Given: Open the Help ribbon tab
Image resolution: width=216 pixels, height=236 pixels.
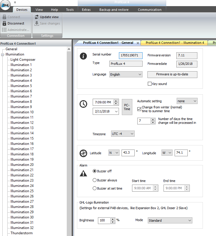Looking at the screenshot, I should point(55,10).
